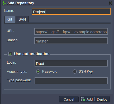114x104 pixels.
Task: Click the Add button with binary icon
Action: (87, 99)
